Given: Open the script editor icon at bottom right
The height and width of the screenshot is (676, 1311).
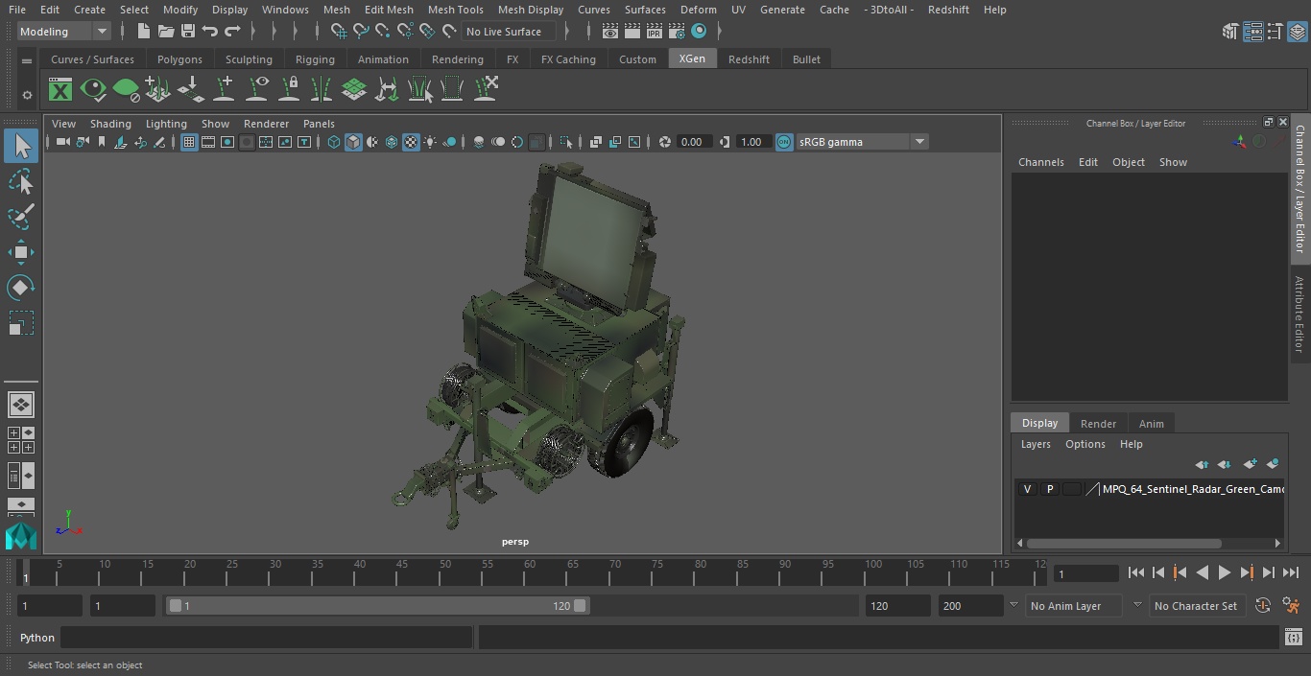Looking at the screenshot, I should [1293, 638].
